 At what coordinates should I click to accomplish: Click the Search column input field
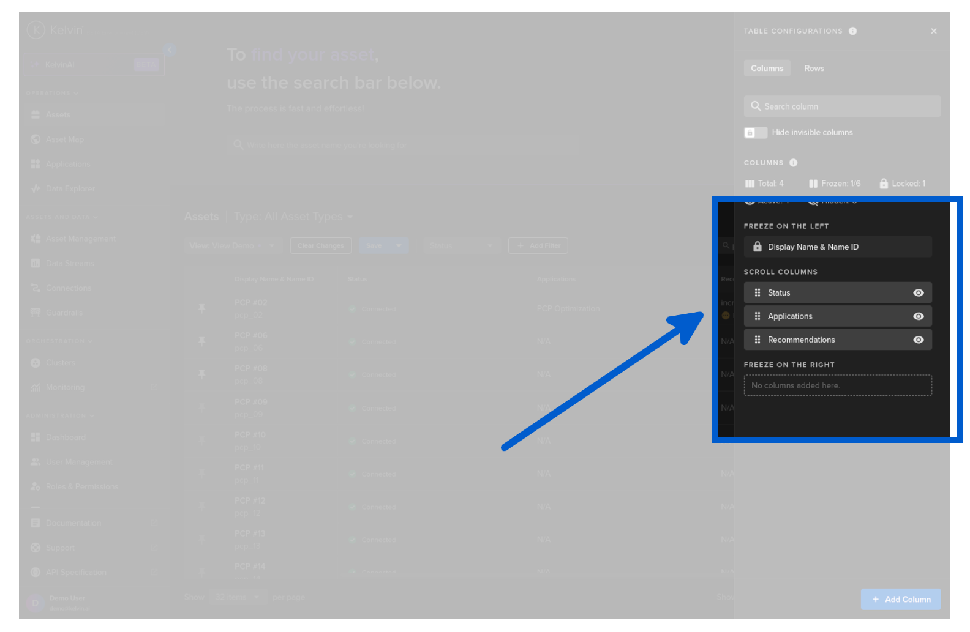(x=842, y=106)
